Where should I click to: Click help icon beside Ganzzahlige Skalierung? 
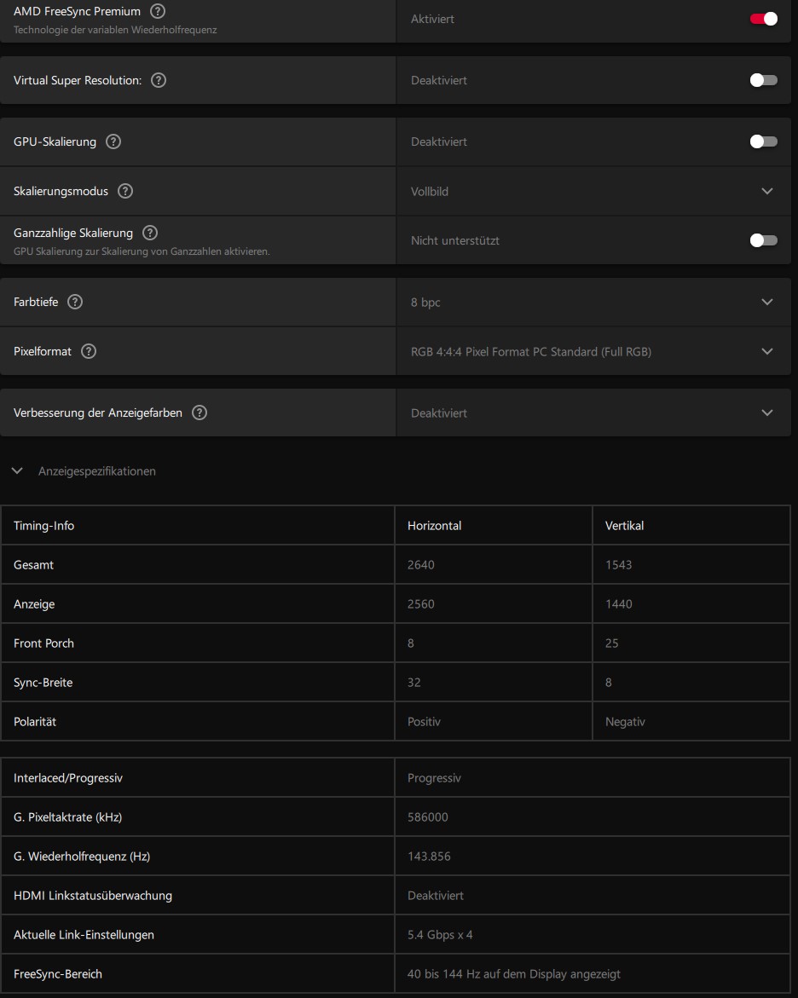150,233
